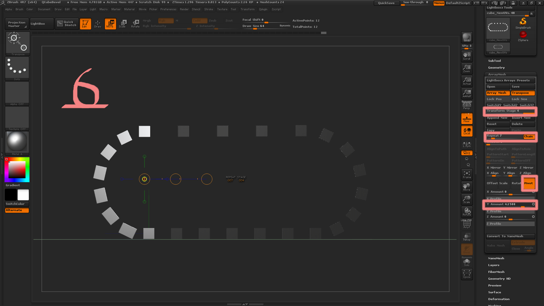Click the SwitchColor button
This screenshot has width=544, height=306.
coord(17,204)
